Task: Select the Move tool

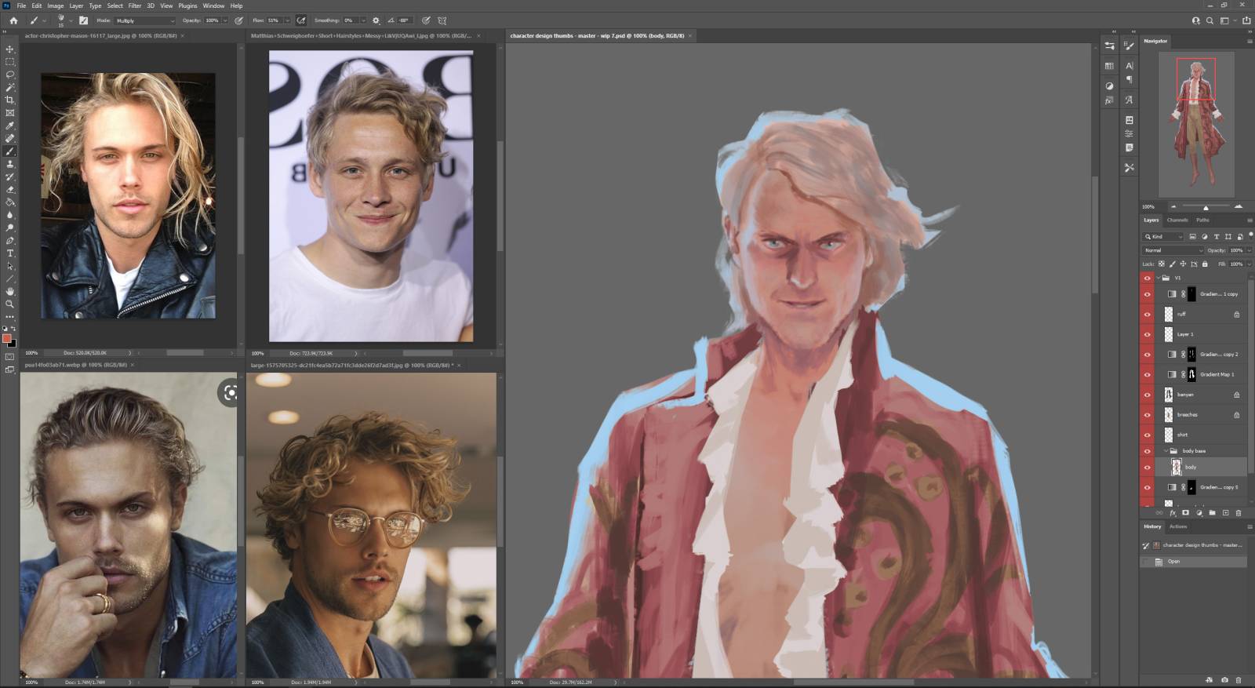Action: point(10,49)
